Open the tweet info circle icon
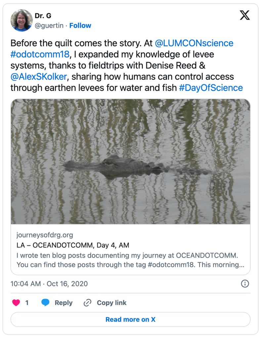The width and height of the screenshot is (262, 338). 245,283
